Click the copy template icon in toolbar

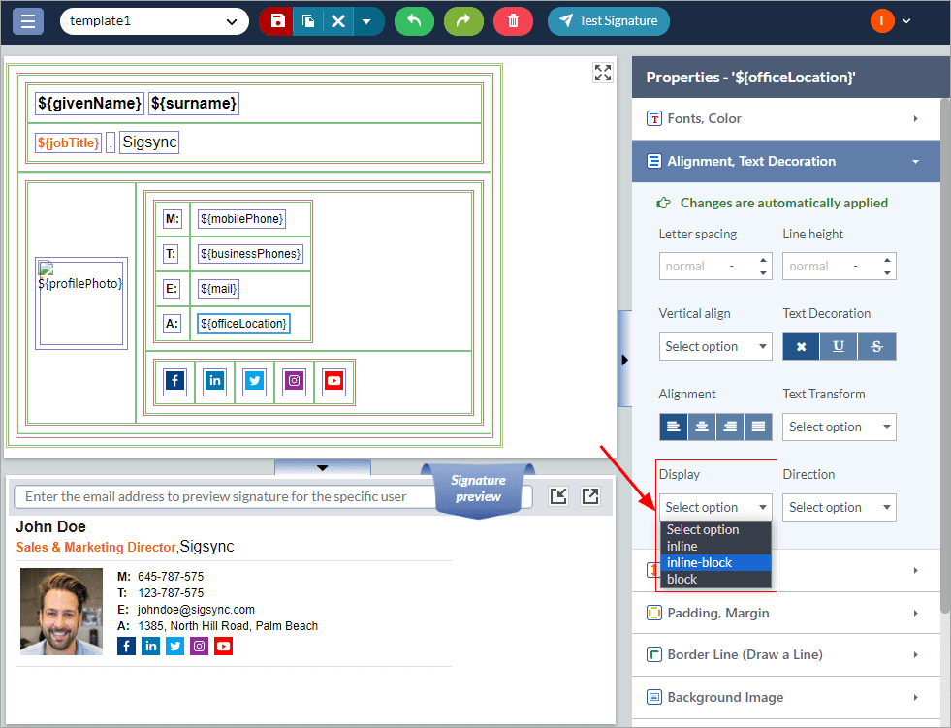[308, 20]
